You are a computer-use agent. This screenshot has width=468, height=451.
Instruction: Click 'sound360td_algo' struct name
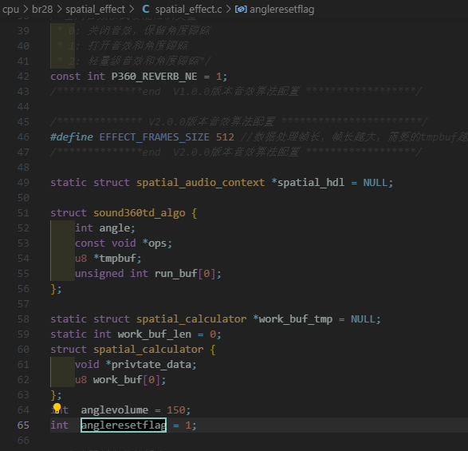tap(140, 213)
